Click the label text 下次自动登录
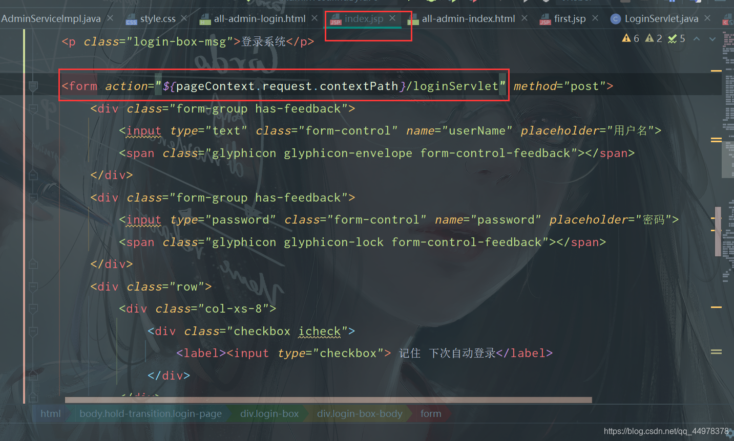The height and width of the screenshot is (441, 734). (x=462, y=354)
